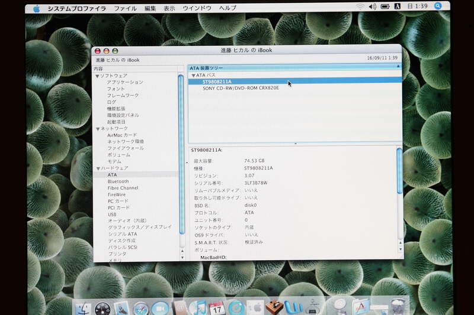Open System Preferences in the Dock
This screenshot has width=474, height=315.
click(x=255, y=308)
